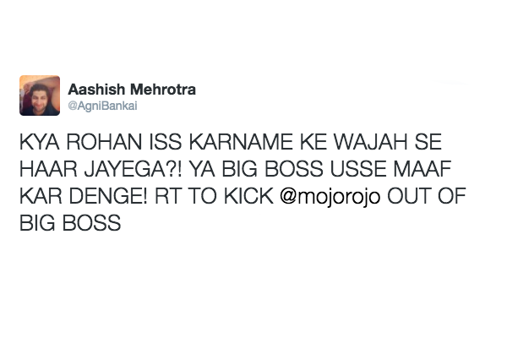Open the @AgniBankai handle link
This screenshot has width=507, height=338.
click(102, 106)
